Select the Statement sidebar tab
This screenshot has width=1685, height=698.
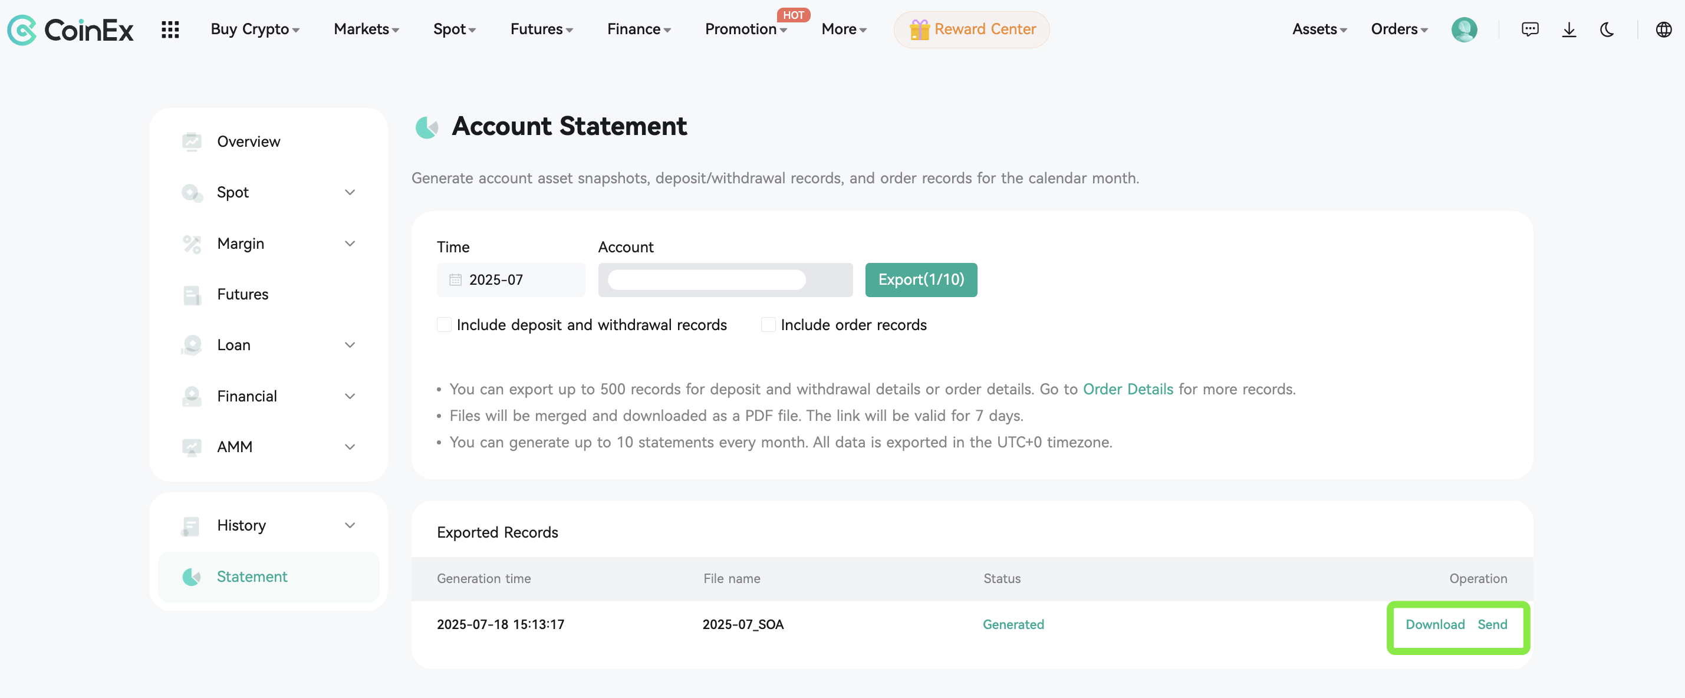pyautogui.click(x=252, y=577)
